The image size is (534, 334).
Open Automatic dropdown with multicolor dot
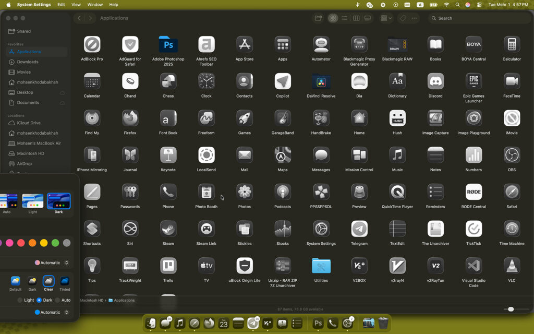52,263
